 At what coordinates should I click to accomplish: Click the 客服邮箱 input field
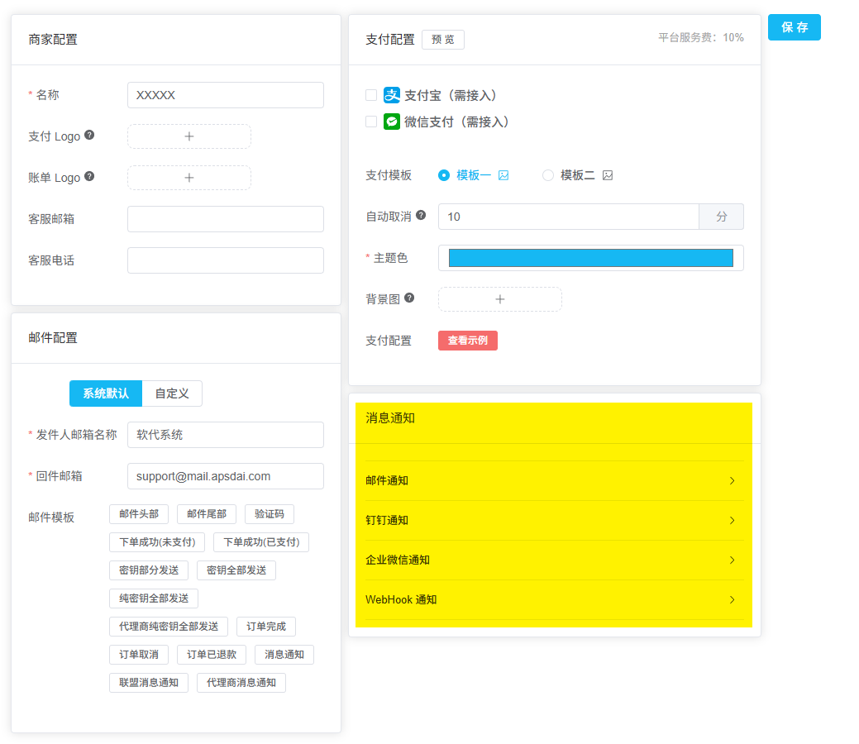point(225,218)
